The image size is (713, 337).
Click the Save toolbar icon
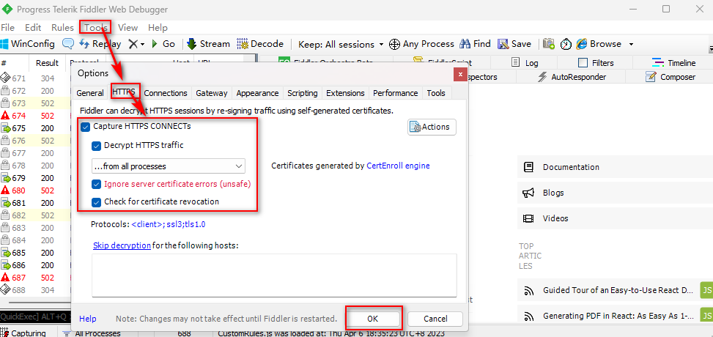[514, 44]
